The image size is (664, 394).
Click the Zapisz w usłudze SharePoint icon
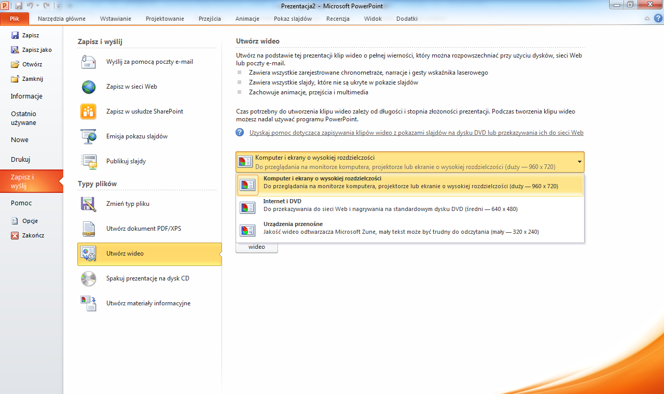(x=89, y=111)
